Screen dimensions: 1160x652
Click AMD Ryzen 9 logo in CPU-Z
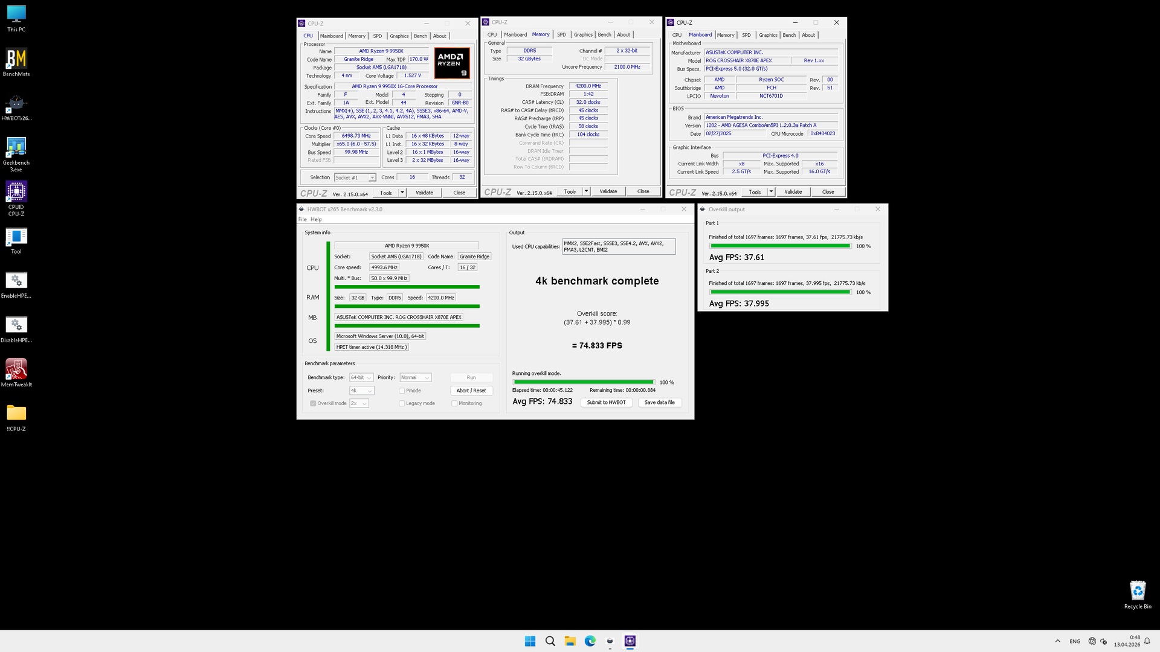click(x=452, y=63)
